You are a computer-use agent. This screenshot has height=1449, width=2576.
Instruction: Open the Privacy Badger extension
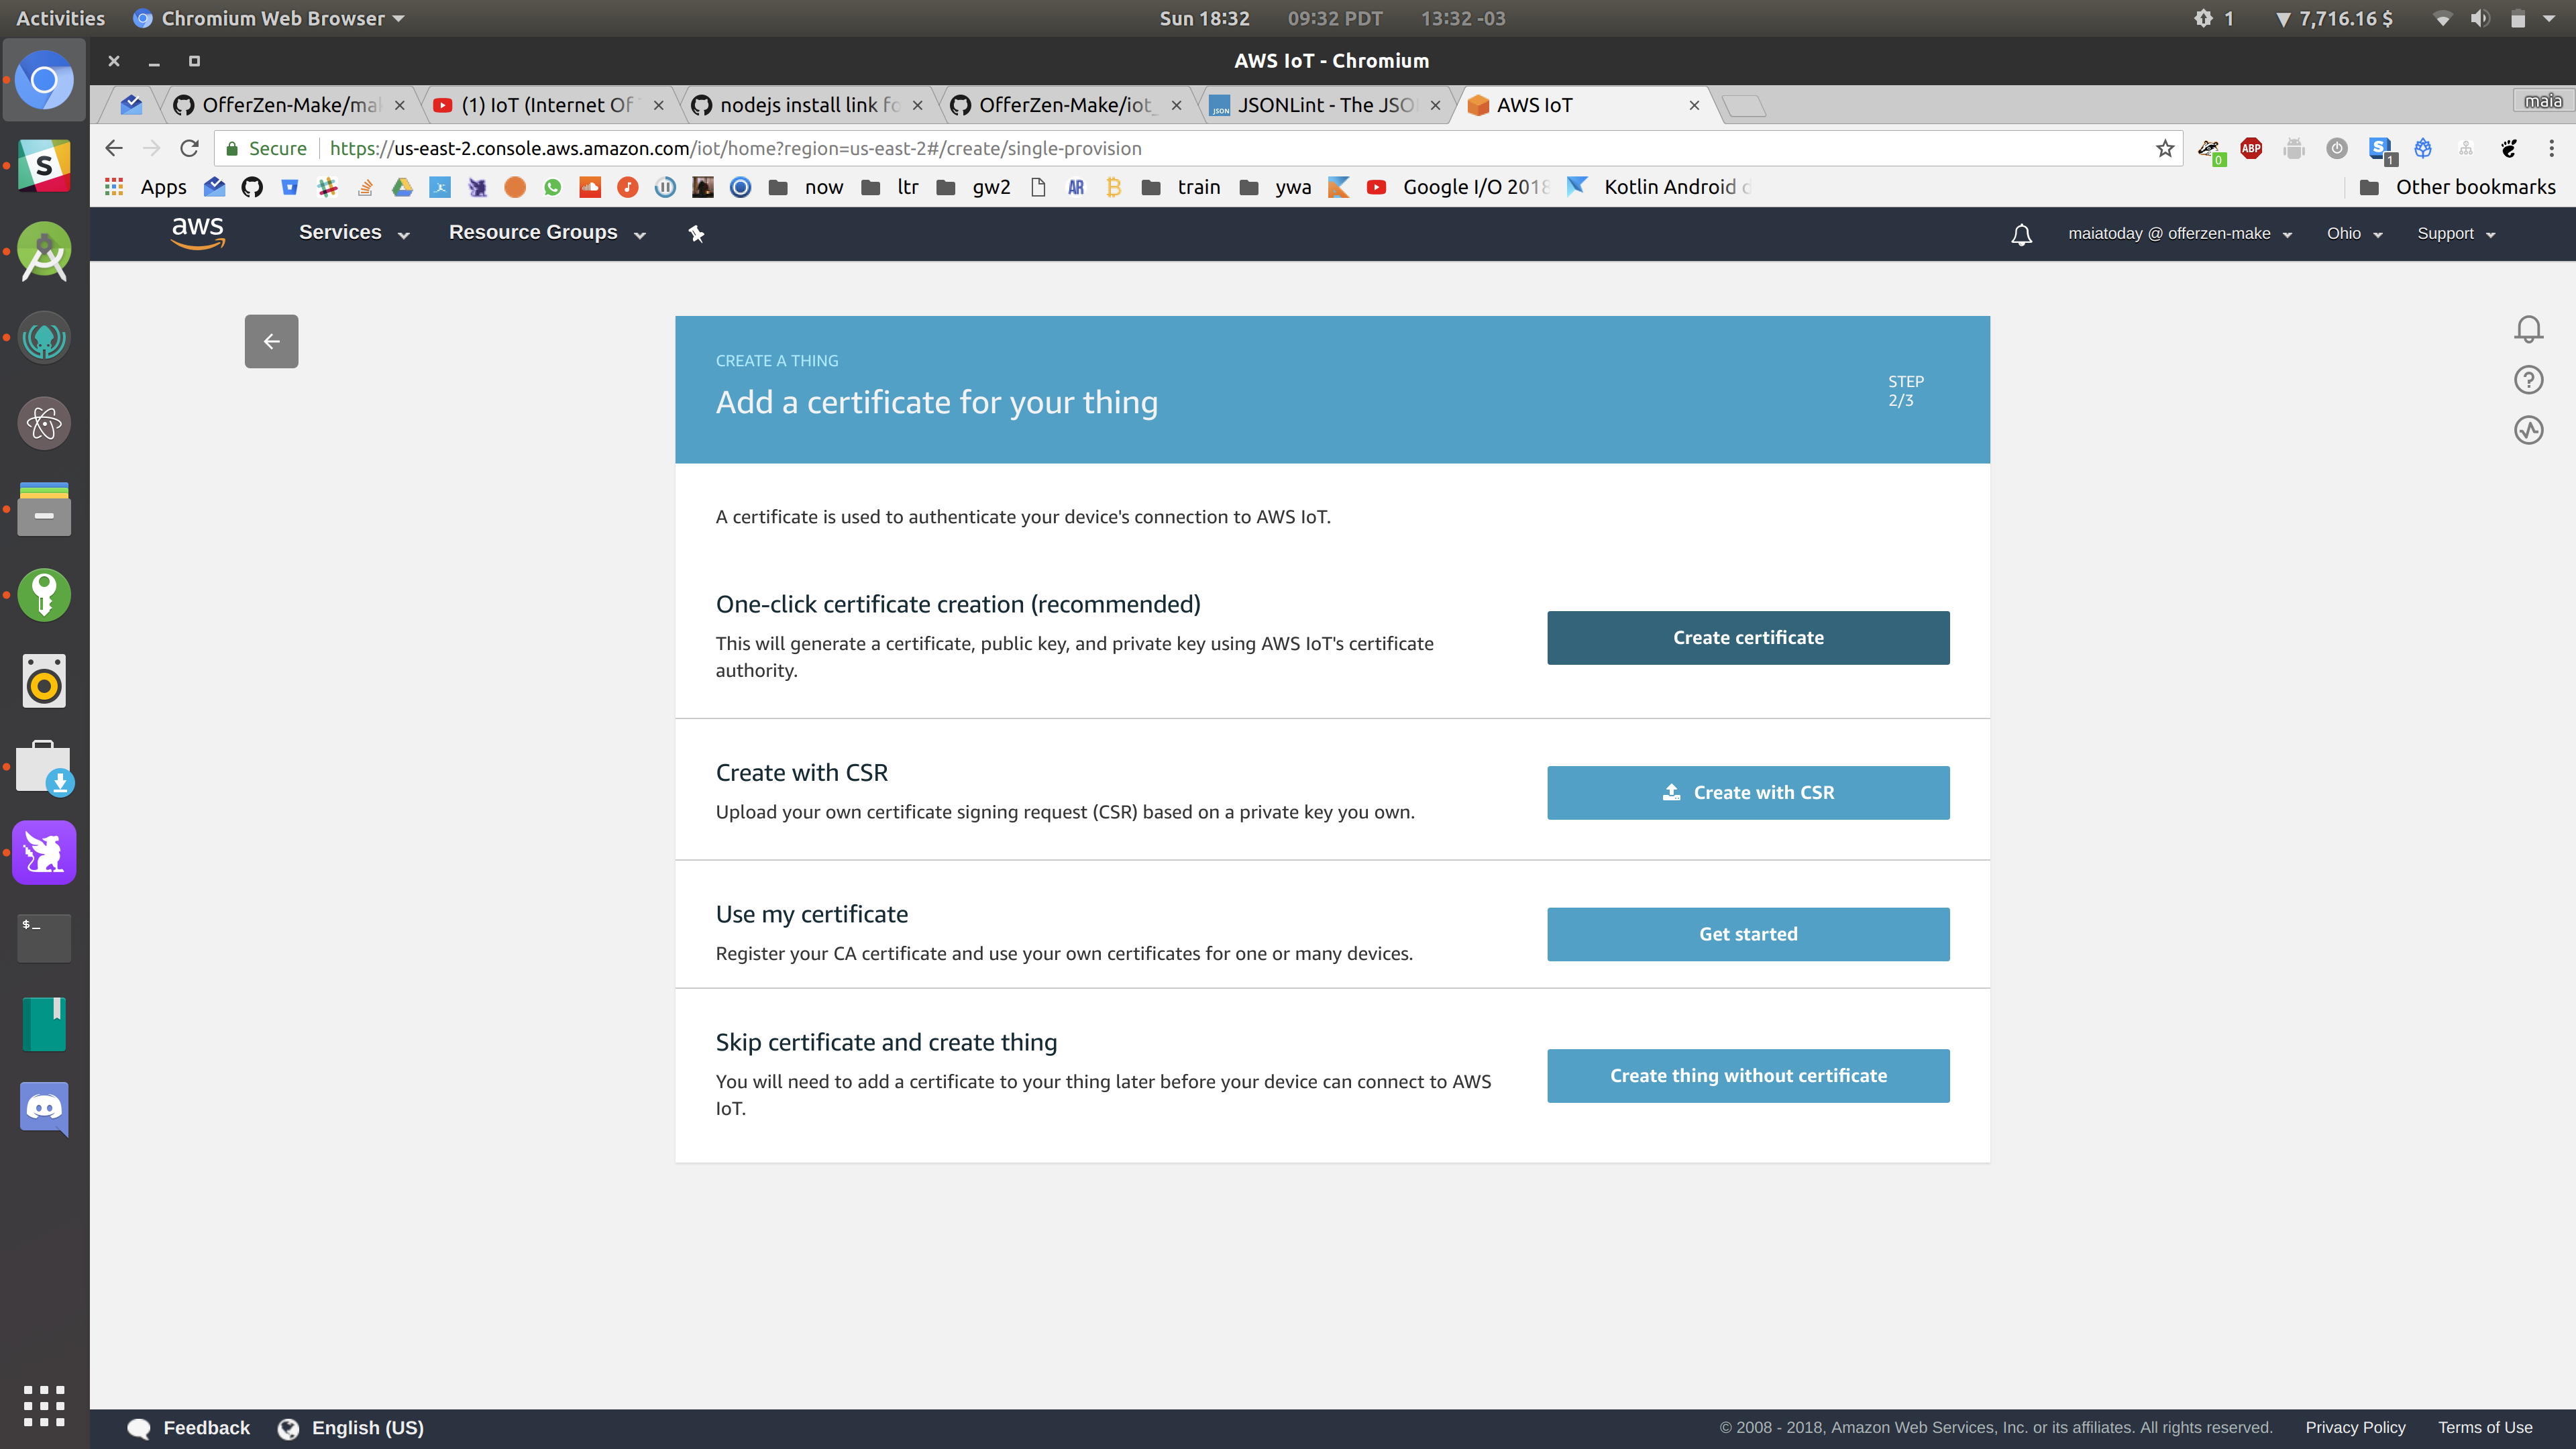2210,149
